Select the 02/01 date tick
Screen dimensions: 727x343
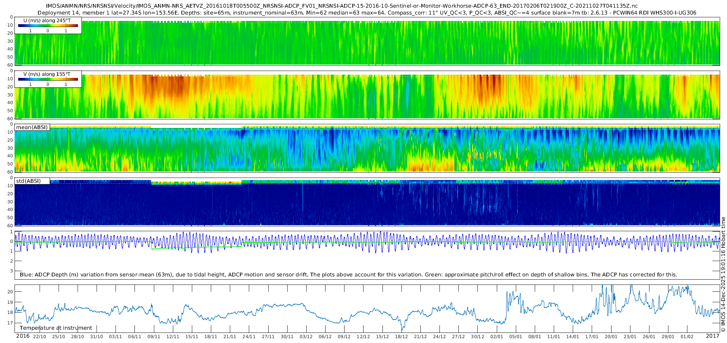[x=496, y=337]
